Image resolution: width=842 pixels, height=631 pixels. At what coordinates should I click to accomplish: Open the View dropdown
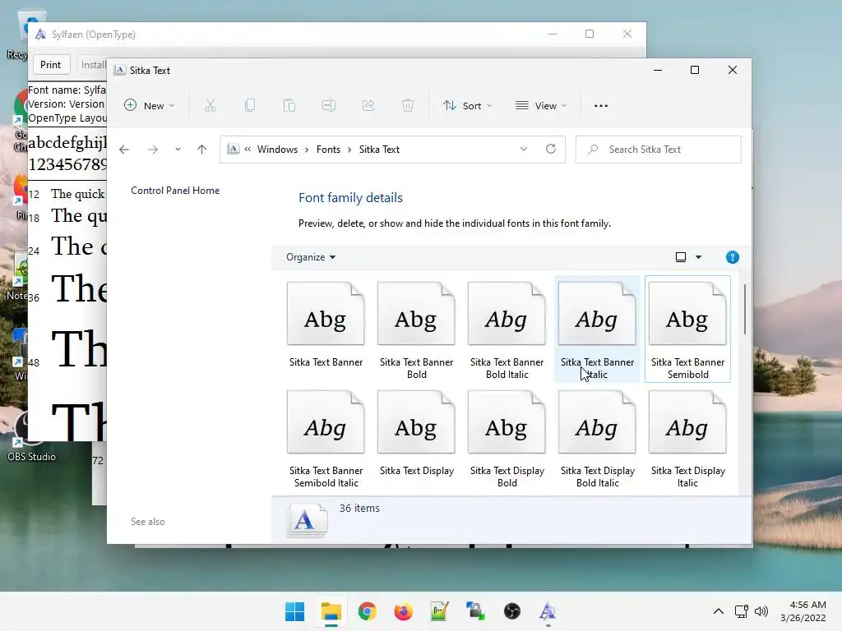point(541,106)
